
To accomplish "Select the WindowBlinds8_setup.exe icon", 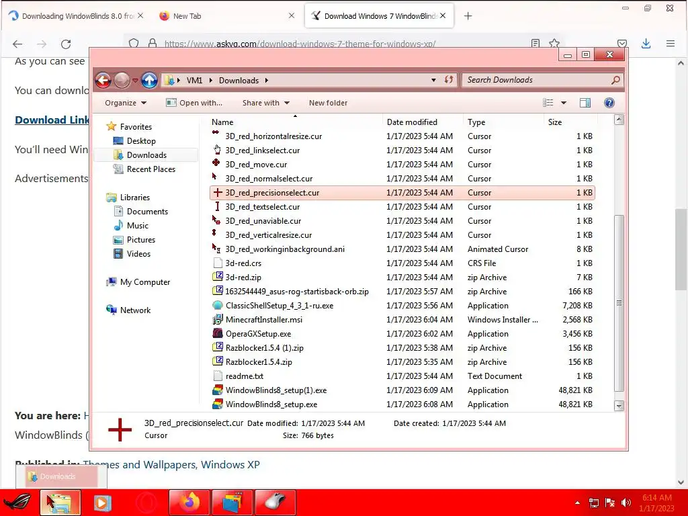I will click(x=217, y=404).
